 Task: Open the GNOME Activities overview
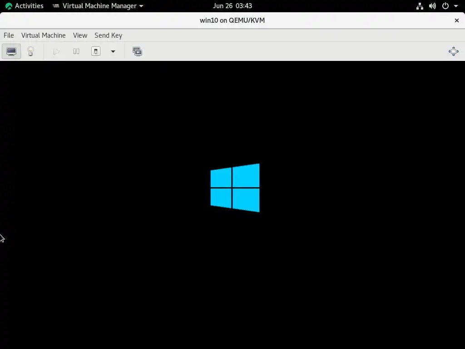click(x=25, y=5)
